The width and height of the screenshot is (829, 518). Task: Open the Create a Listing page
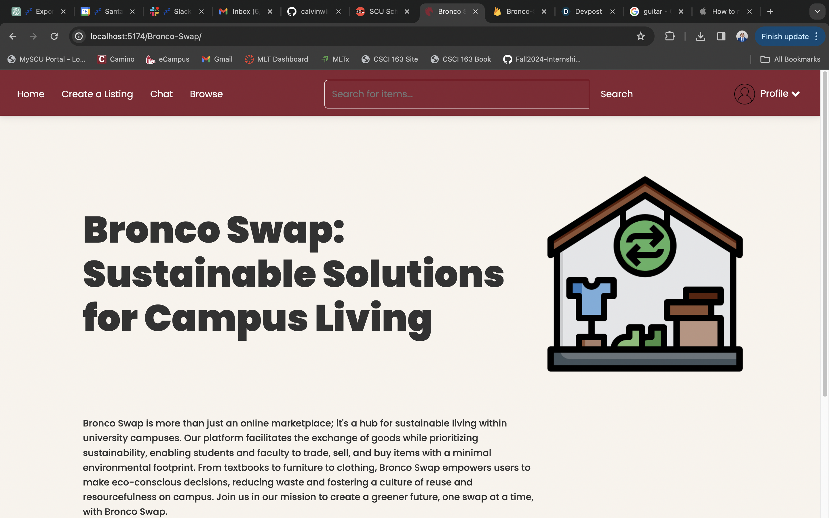click(x=97, y=94)
